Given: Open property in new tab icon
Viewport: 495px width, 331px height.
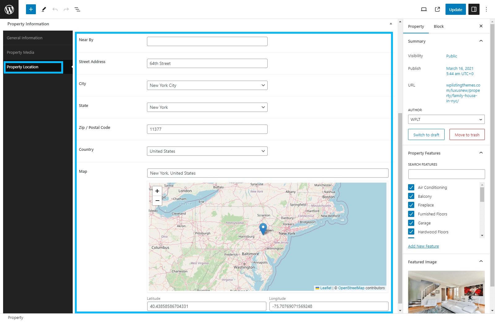Looking at the screenshot, I should 437,9.
